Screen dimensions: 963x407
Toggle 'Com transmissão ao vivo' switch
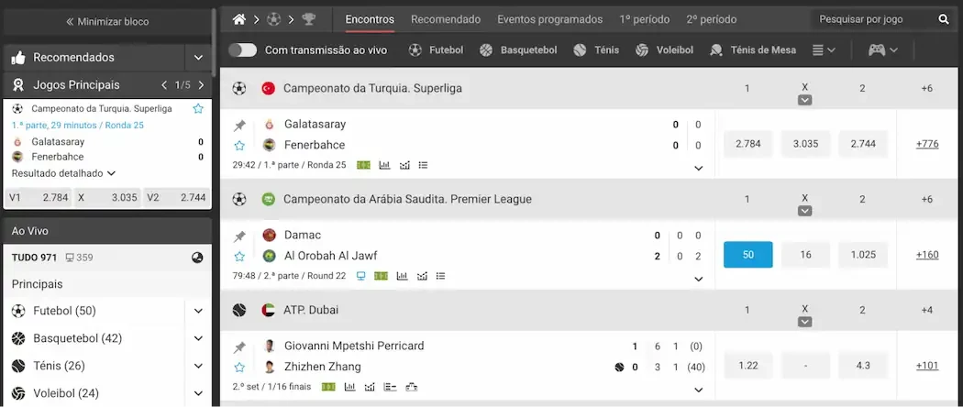coord(243,50)
